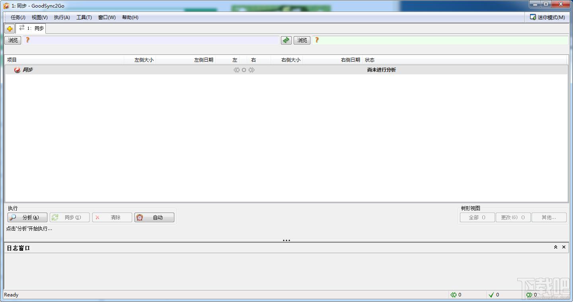Click the right-to-left counter in status bar
Image resolution: width=573 pixels, height=302 pixels.
pyautogui.click(x=456, y=295)
